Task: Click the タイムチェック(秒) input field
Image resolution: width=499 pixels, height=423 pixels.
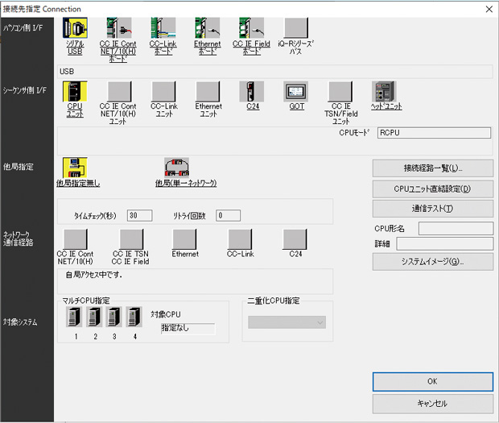Action: click(x=140, y=215)
